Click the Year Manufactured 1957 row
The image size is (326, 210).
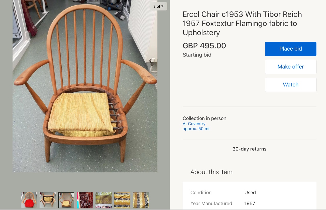249,203
